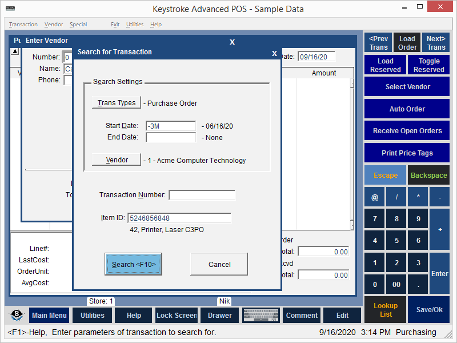Screen dimensions: 457x343
Task: Click Select Vendor on the right panel
Action: tap(406, 86)
